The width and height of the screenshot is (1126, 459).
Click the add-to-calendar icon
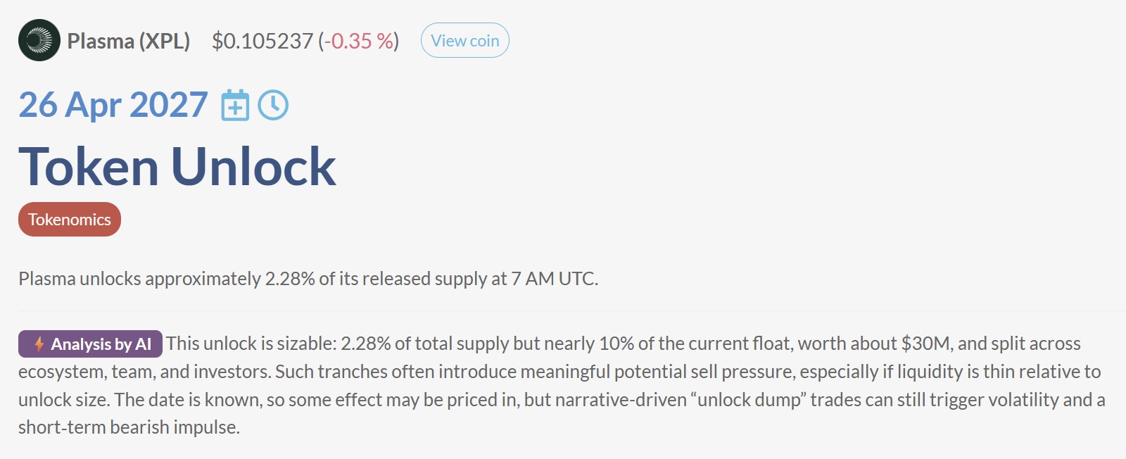(x=235, y=106)
